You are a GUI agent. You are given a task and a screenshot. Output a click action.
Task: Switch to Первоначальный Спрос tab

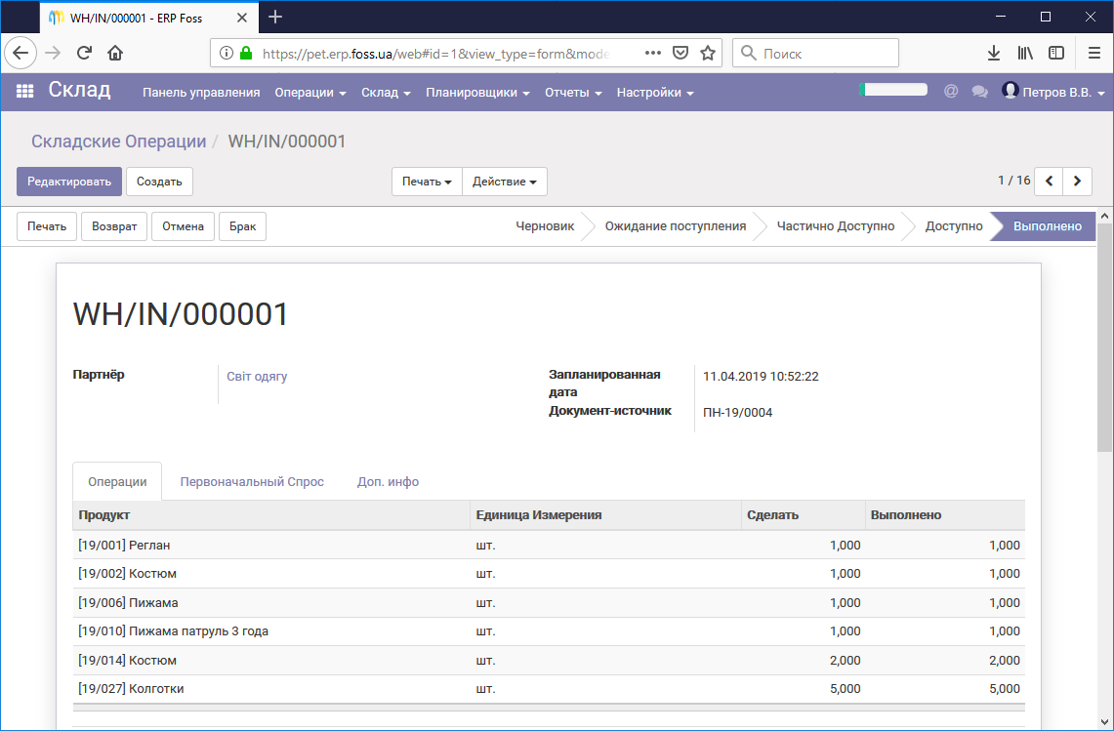pyautogui.click(x=252, y=482)
